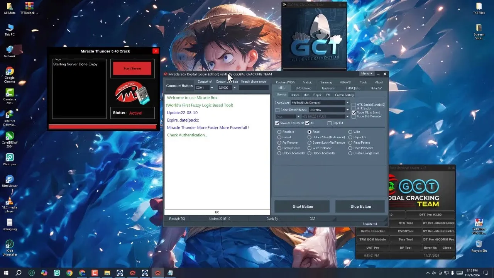This screenshot has height=278, width=494.
Task: Expand the ACE BUZZ 1 PLUS model dropdown
Action: click(347, 116)
